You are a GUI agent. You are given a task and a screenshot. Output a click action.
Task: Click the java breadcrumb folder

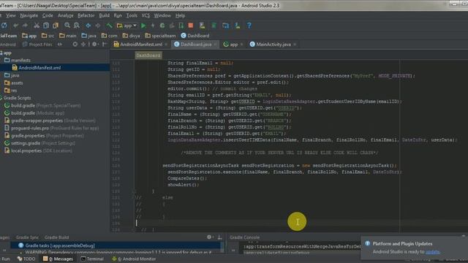click(89, 36)
